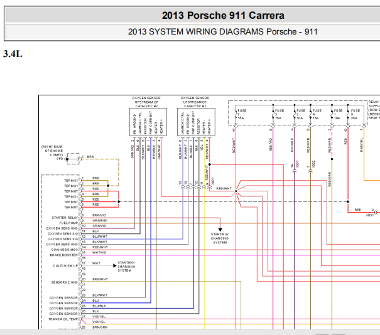Image resolution: width=380 pixels, height=335 pixels.
Task: Click the BLU/WHT wire label at pin 12
Action: pyautogui.click(x=100, y=237)
